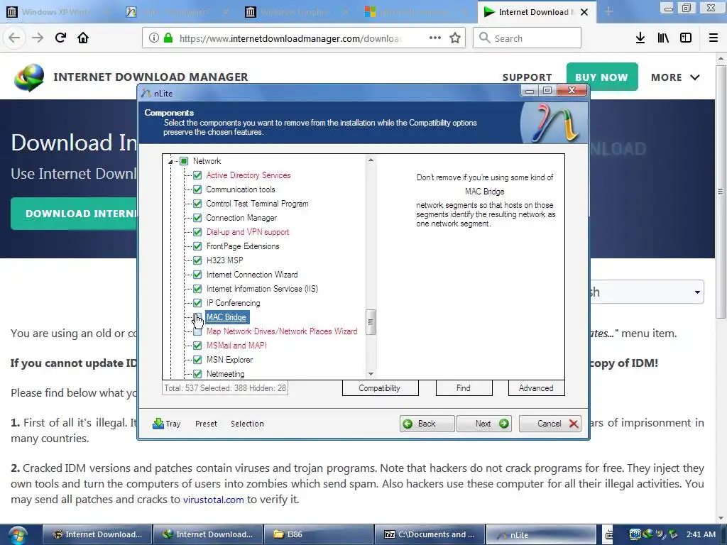This screenshot has height=545, width=727.
Task: Proceed with Next button in nLite
Action: point(483,424)
